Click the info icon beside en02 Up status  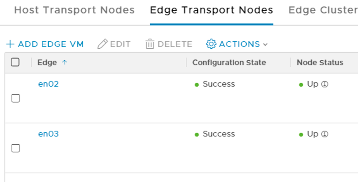pyautogui.click(x=324, y=84)
